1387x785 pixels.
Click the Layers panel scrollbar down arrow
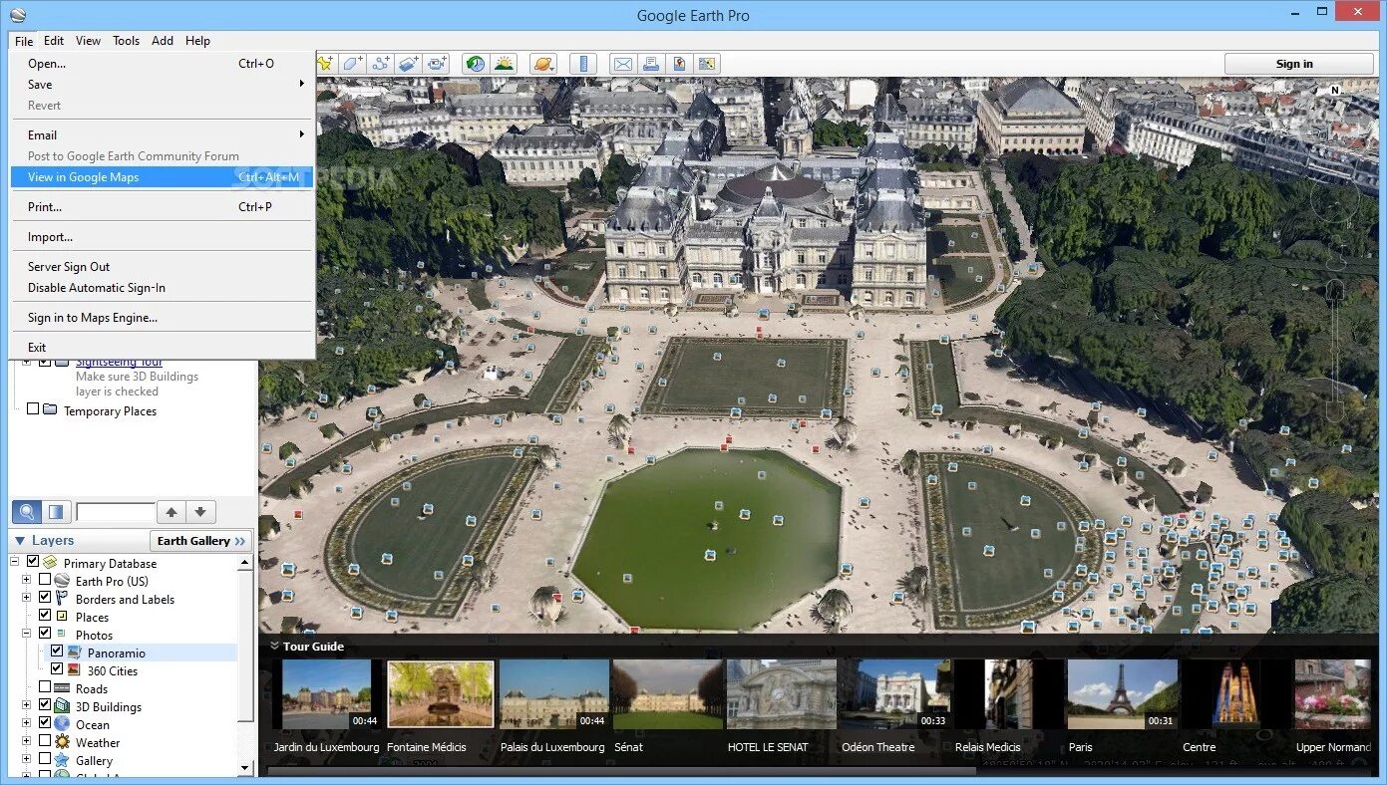click(246, 767)
